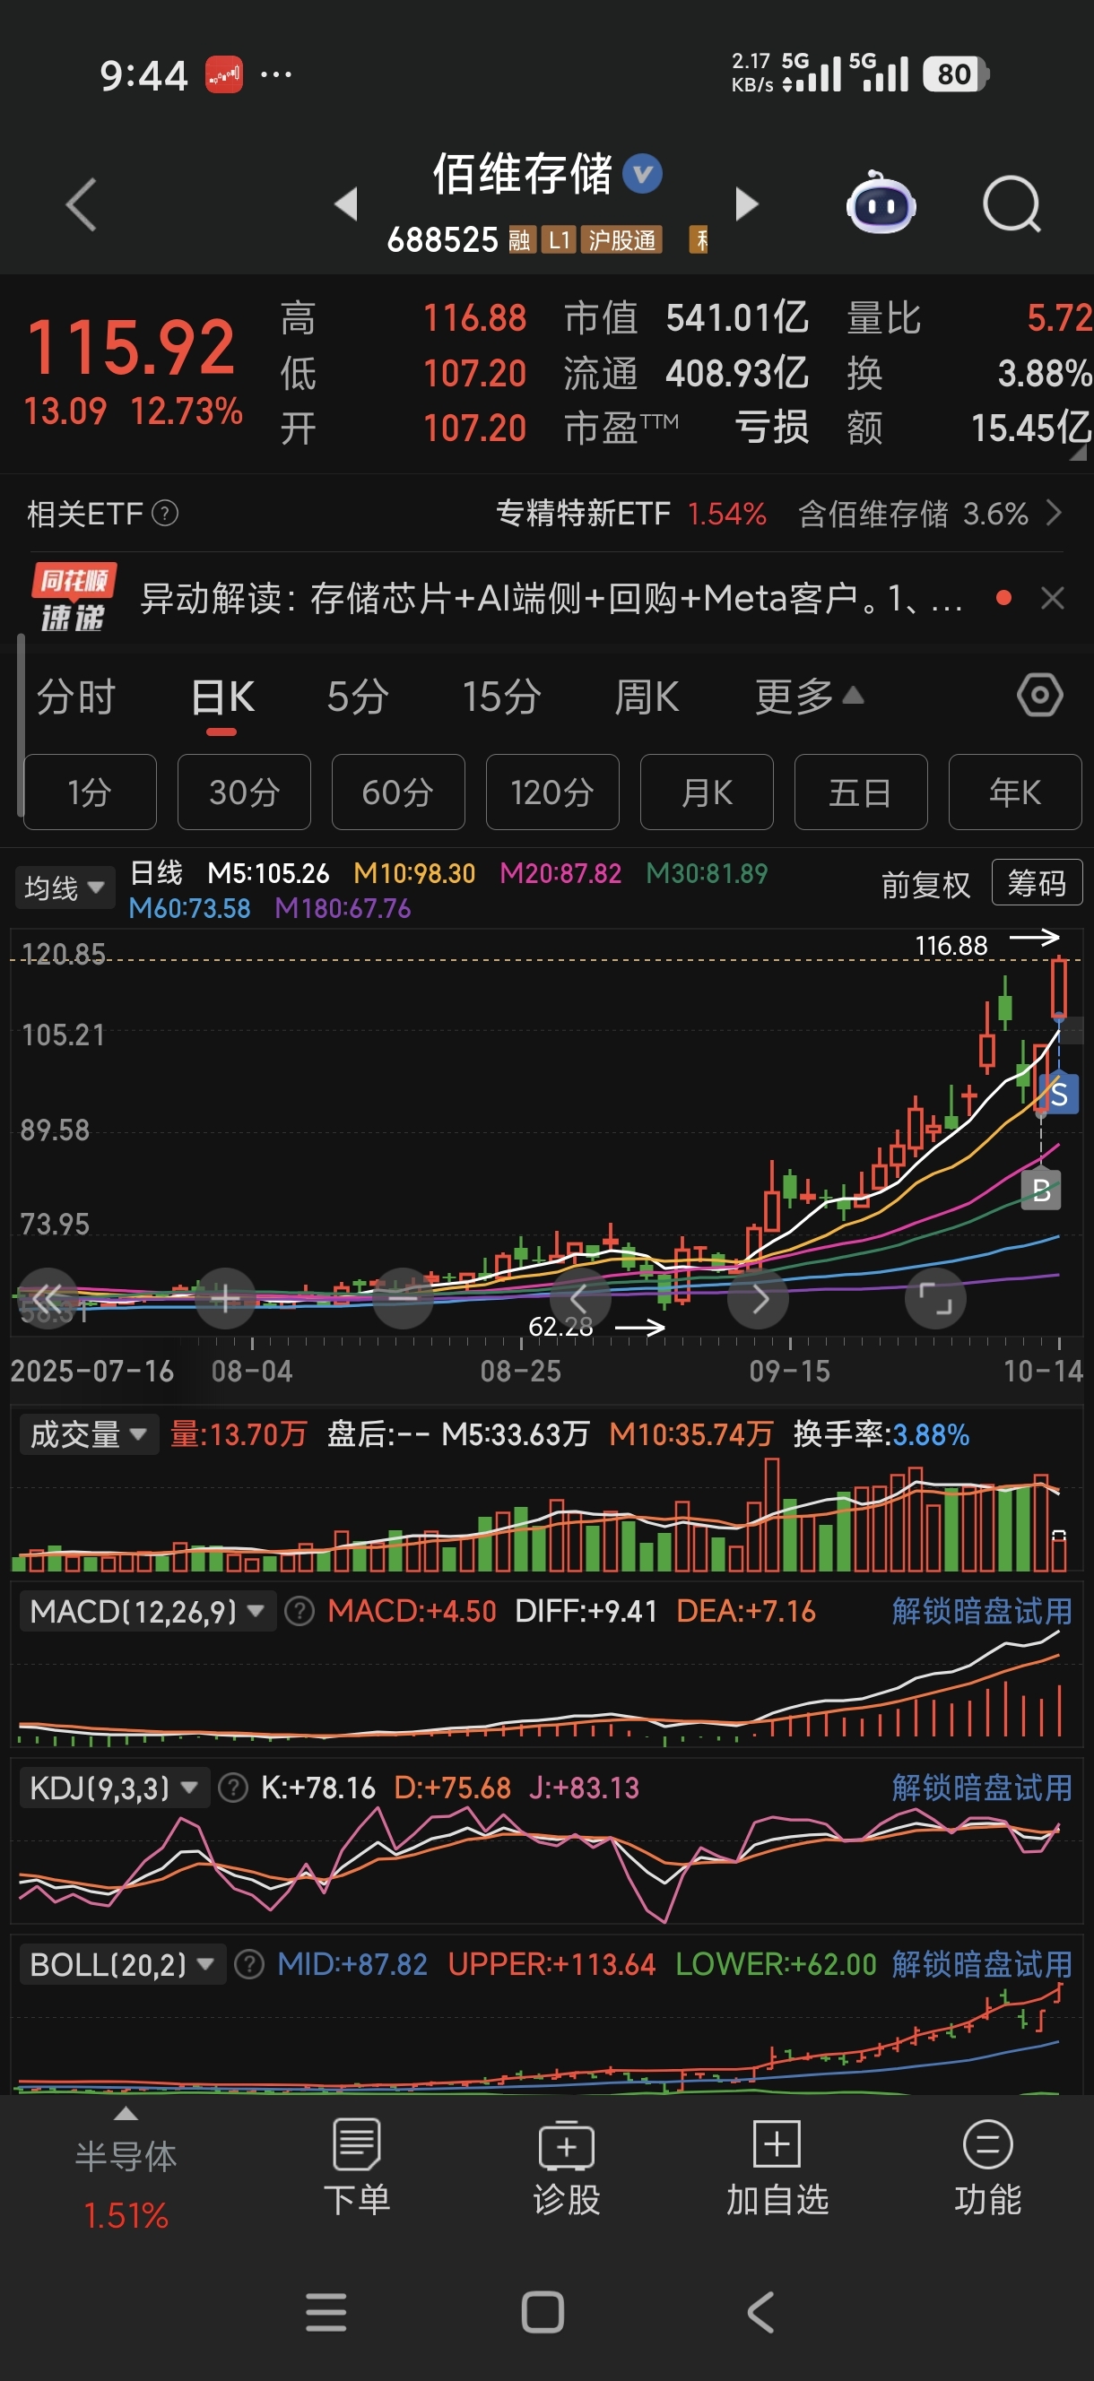Open MACD 解锁暗盘试用 link
Screen dimensions: 1094x2381
(981, 1611)
